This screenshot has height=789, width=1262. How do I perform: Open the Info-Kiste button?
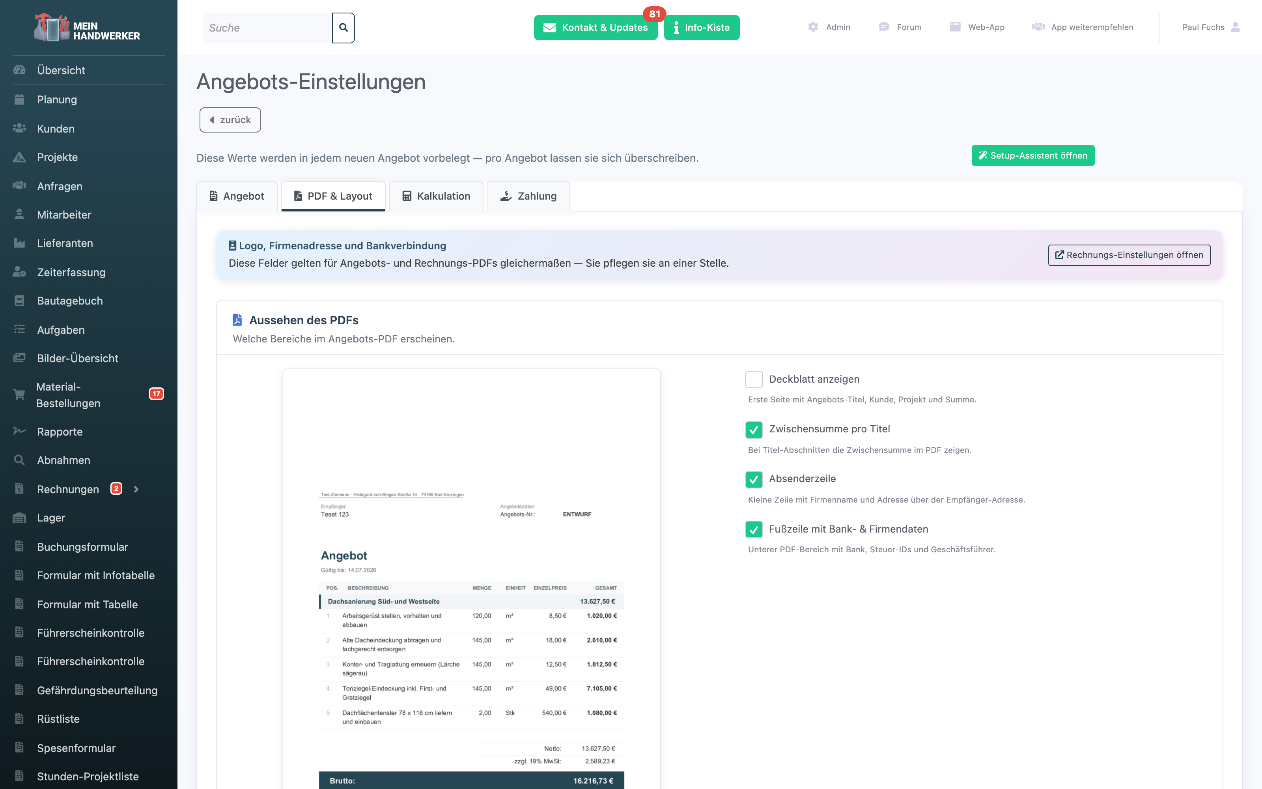(702, 28)
